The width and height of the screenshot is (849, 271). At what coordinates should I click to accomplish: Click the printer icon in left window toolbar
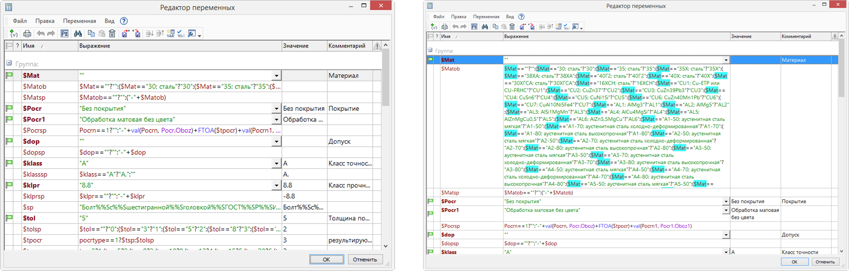[27, 34]
